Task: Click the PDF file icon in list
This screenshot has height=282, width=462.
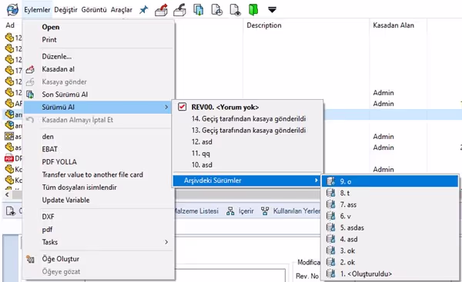Action: [9, 158]
